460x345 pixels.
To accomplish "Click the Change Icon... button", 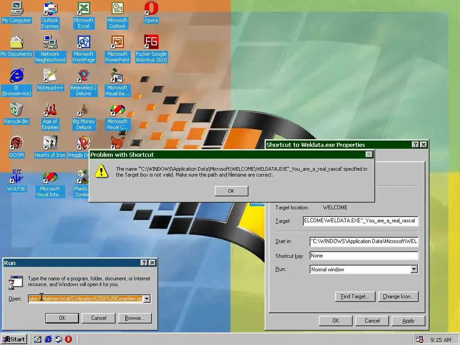I will 398,296.
